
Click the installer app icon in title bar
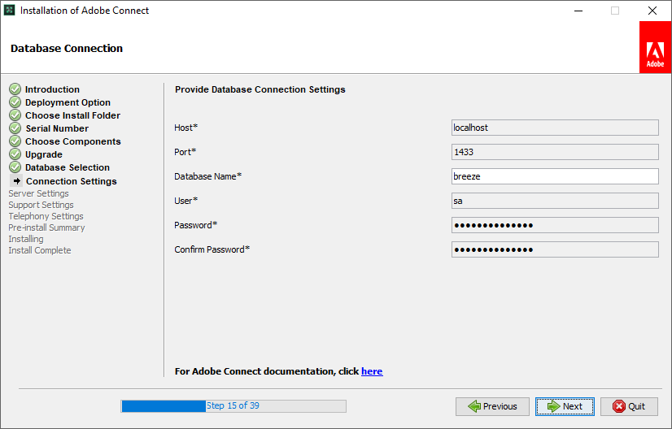[10, 11]
